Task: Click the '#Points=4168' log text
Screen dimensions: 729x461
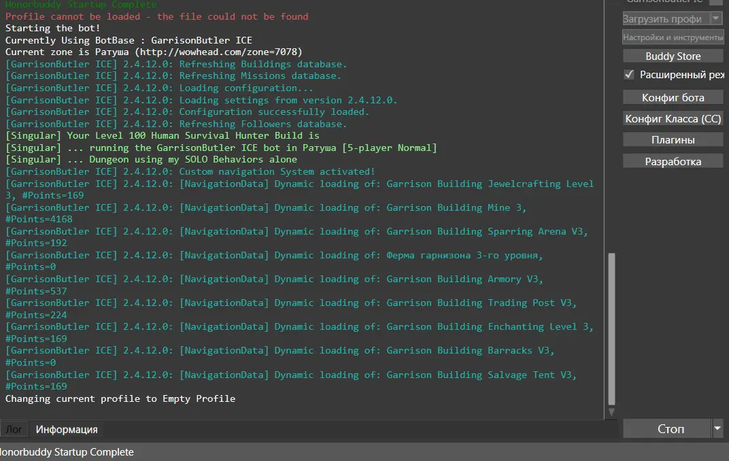Action: point(39,220)
